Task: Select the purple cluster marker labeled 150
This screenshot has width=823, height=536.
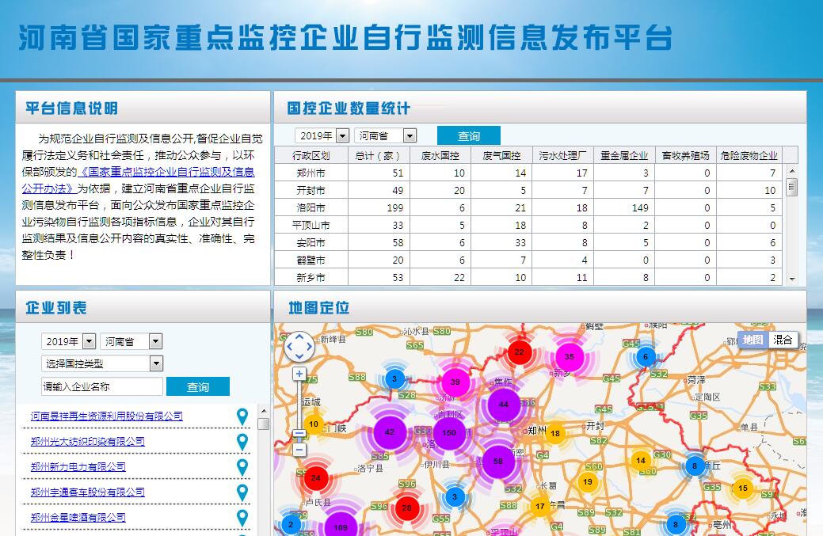Action: coord(449,432)
